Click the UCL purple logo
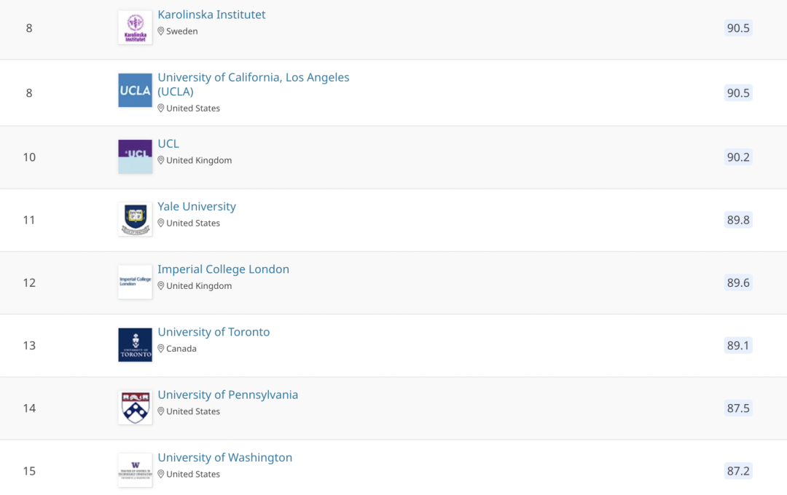This screenshot has height=495, width=787. (135, 157)
